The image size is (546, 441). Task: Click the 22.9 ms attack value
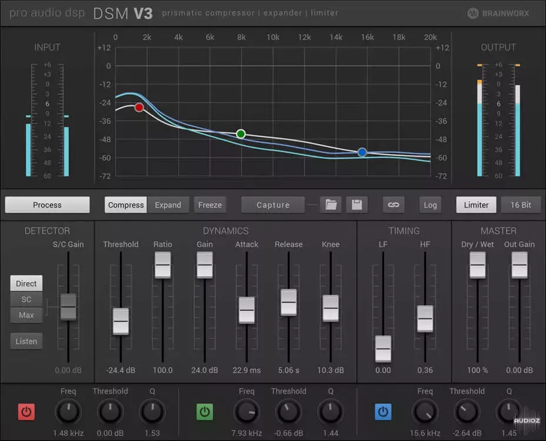[x=247, y=370]
